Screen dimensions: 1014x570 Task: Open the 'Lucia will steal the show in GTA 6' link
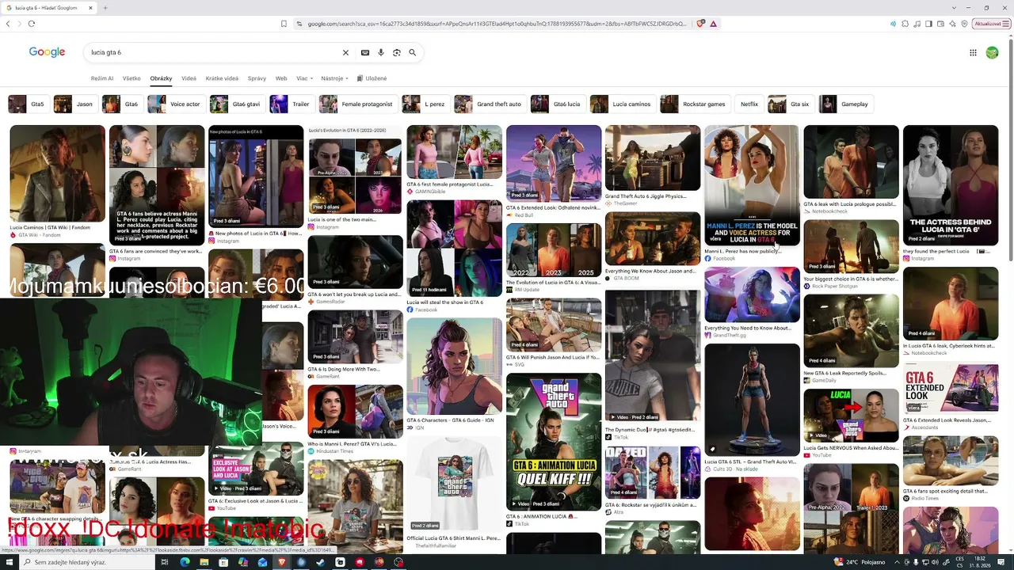pos(444,302)
